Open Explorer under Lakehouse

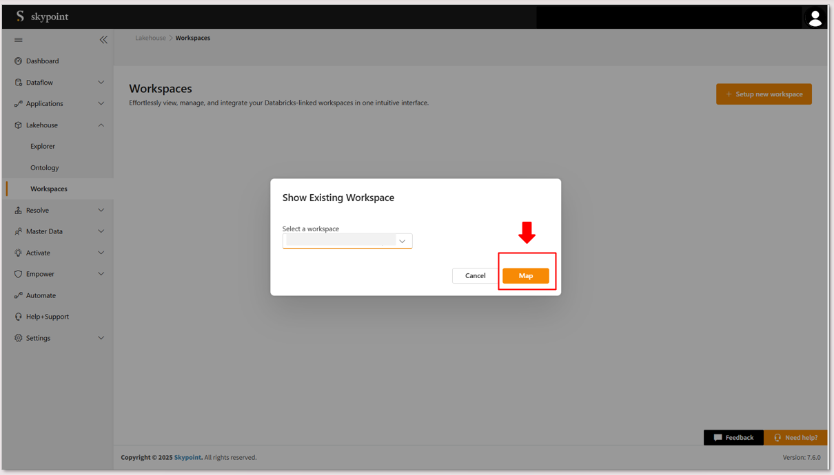pos(43,147)
